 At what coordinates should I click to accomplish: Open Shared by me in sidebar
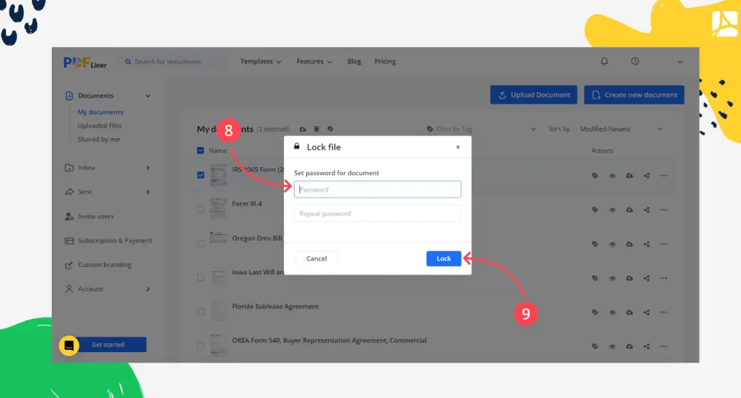[99, 139]
